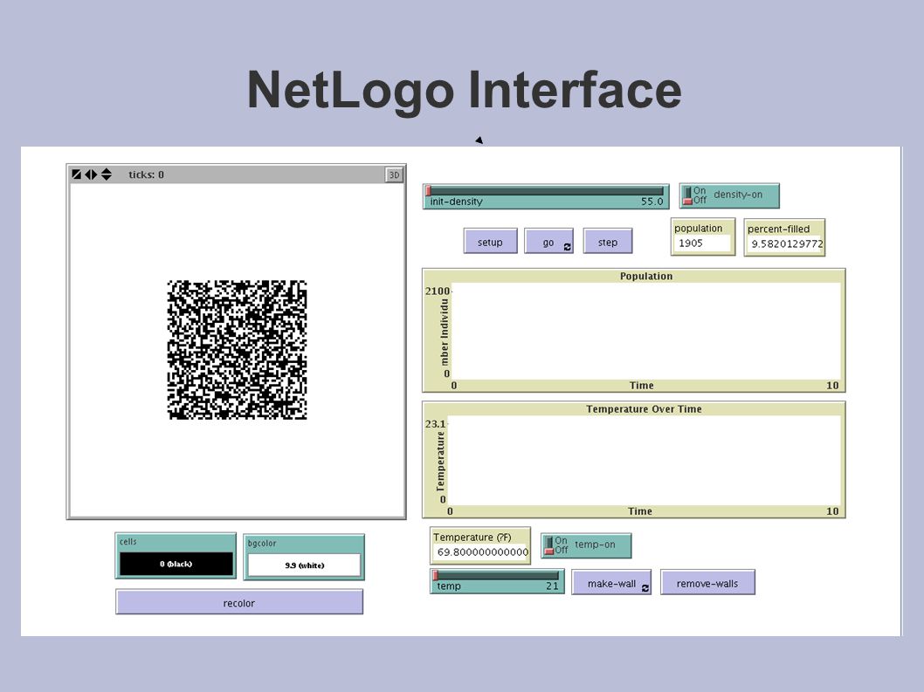
Task: Click the temp slider value 21
Action: point(552,586)
